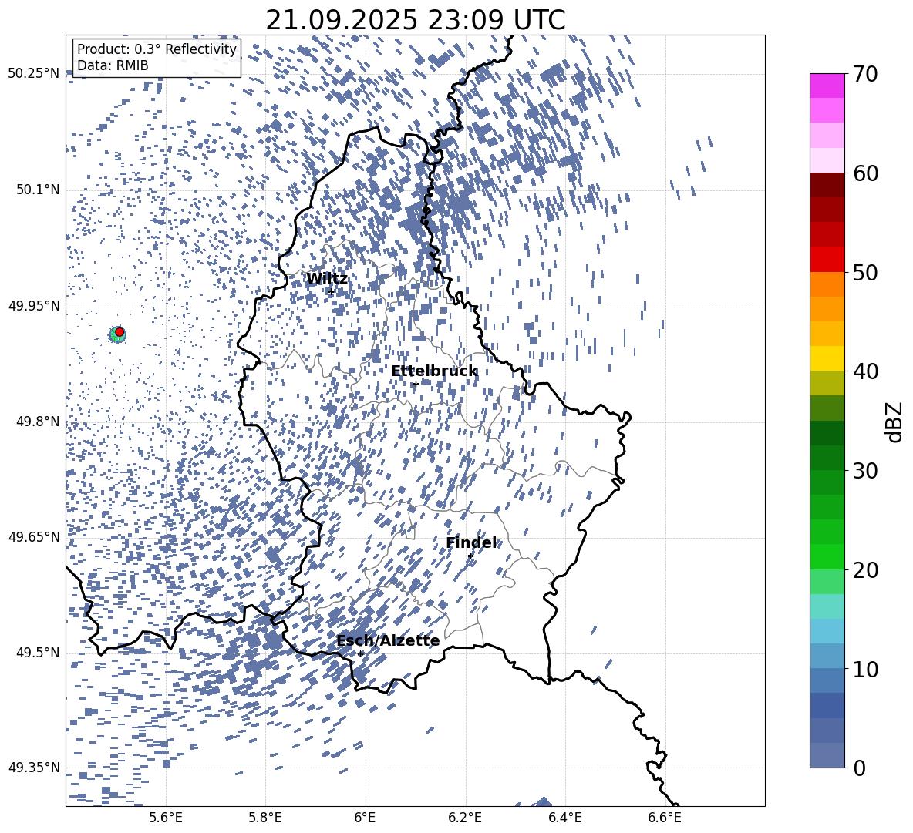This screenshot has width=913, height=833.
Task: Click the red radar site marker
Action: (x=120, y=332)
